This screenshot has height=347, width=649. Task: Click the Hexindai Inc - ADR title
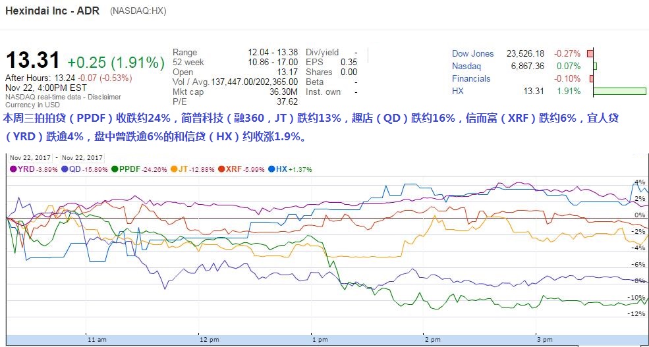52,11
